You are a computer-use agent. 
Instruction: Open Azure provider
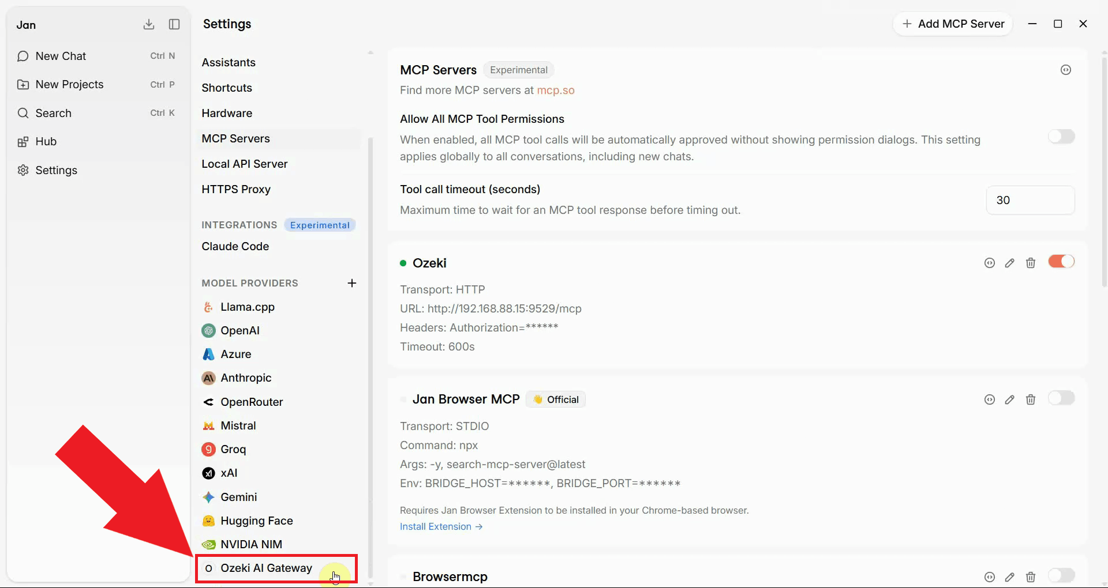point(279,354)
